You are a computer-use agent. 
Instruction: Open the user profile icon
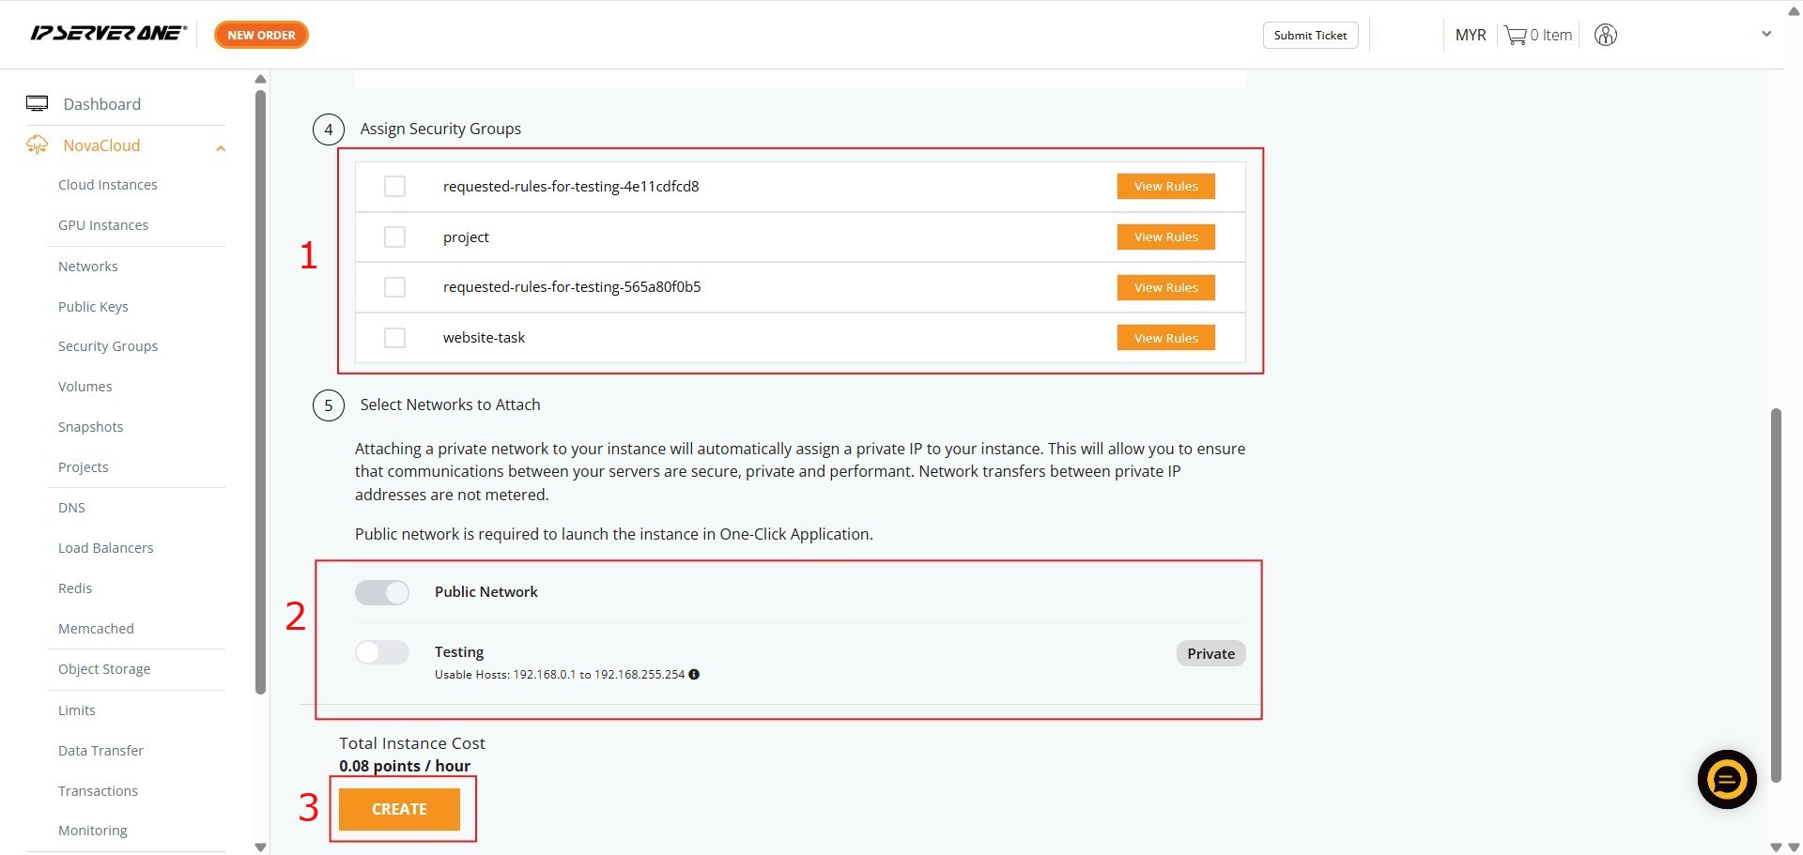[1605, 36]
